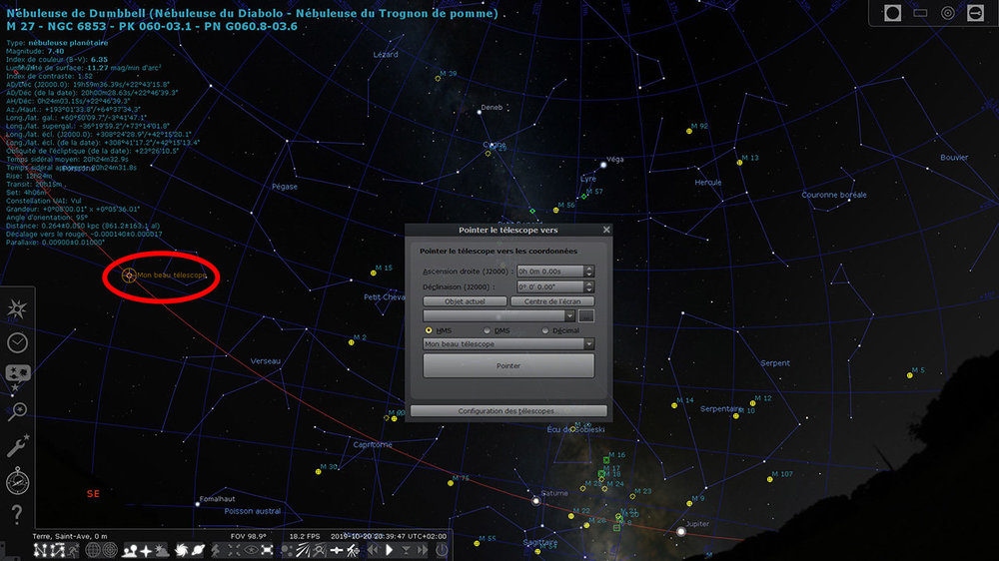Viewport: 999px width, 561px height.
Task: Toggle constellation lines in bottom toolbar
Action: [x=40, y=550]
